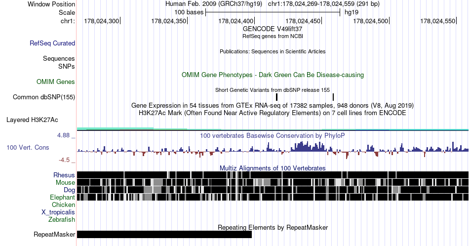Click the H3K27Ac Mark ENCODE title
This screenshot has height=246, width=469.
pyautogui.click(x=273, y=113)
